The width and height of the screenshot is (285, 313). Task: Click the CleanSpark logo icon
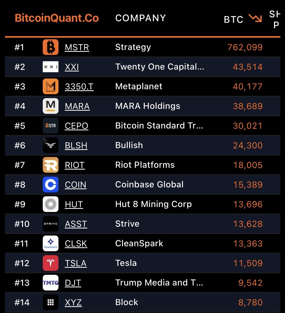click(51, 244)
